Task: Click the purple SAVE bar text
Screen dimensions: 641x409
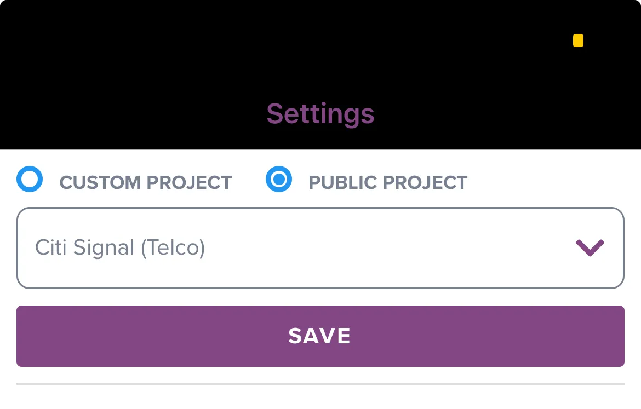Action: tap(319, 336)
